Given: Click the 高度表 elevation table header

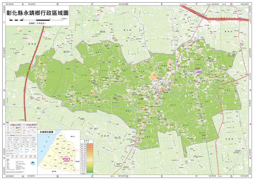Looking at the screenshot, I should tap(87, 141).
